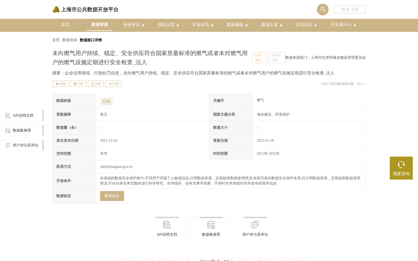Click the warning triangle icon on 纠错

coord(92,84)
